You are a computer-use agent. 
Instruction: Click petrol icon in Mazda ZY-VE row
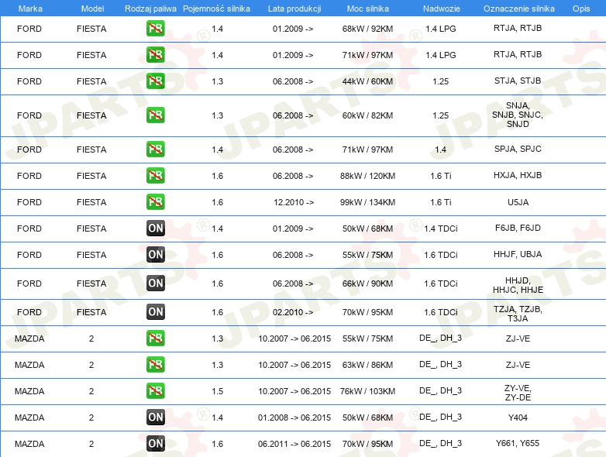coord(155,390)
